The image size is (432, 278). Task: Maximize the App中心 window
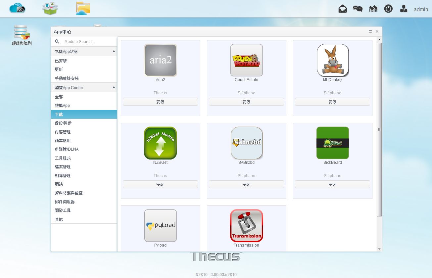[x=370, y=31]
